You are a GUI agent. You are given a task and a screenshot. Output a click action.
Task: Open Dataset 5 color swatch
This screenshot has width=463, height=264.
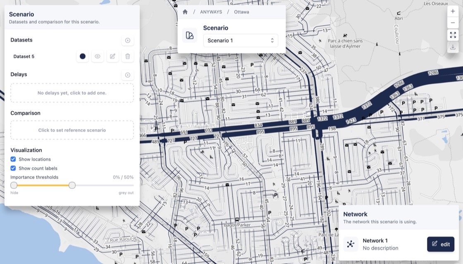point(83,56)
